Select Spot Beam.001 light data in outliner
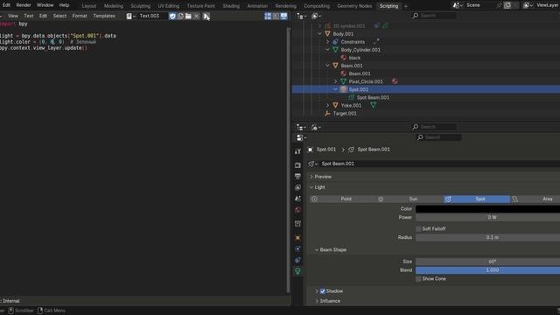 pos(373,97)
